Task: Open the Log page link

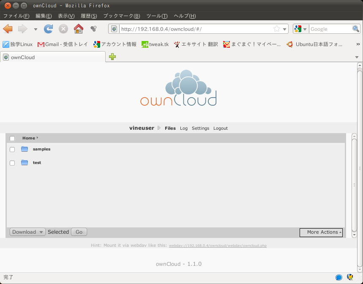Action: (184, 128)
